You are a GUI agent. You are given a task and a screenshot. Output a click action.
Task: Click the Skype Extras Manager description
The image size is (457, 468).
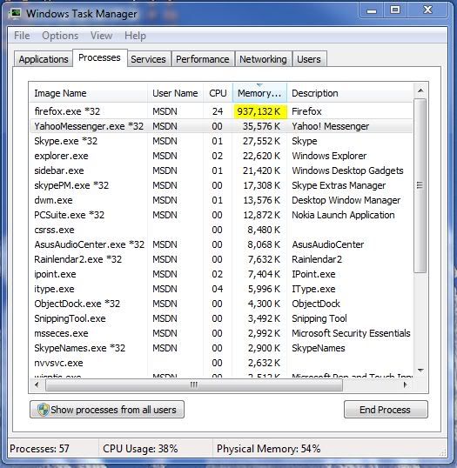pyautogui.click(x=339, y=185)
